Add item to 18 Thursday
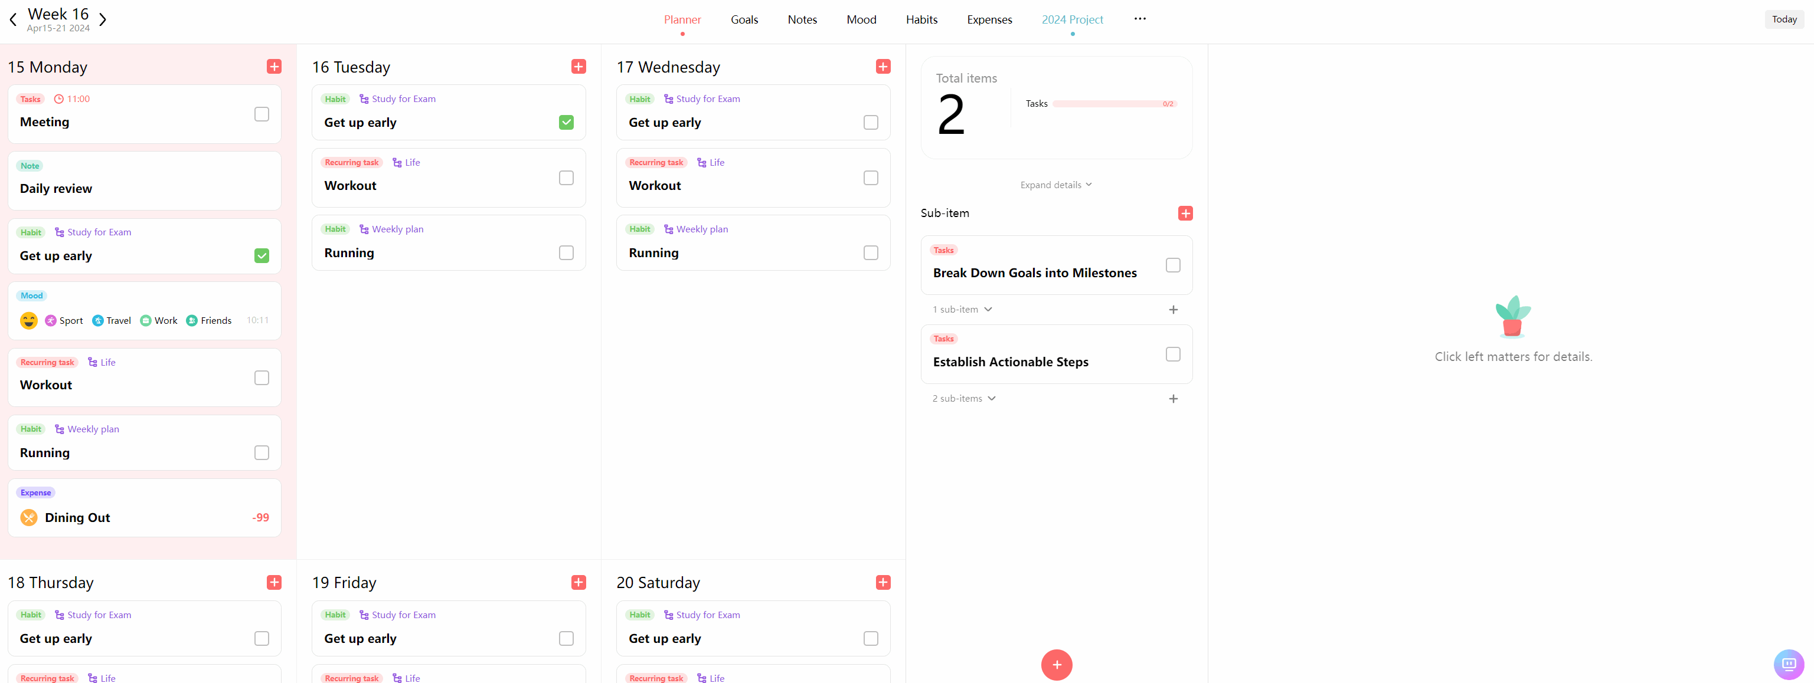 pos(274,582)
